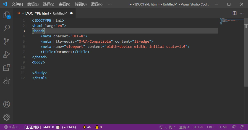The image size is (248, 130).
Task: Click the 上证指数 3440.50 stock status item
Action: coord(39,127)
